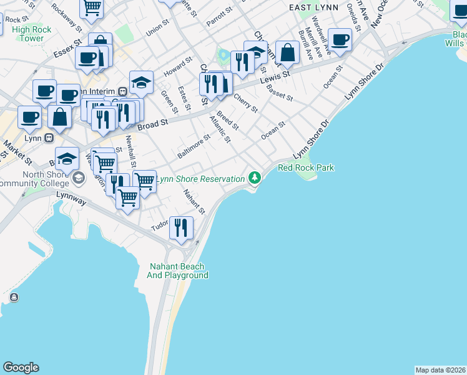This screenshot has height=375, width=467.
Task: Select the Lynnway road label
Action: point(71,199)
